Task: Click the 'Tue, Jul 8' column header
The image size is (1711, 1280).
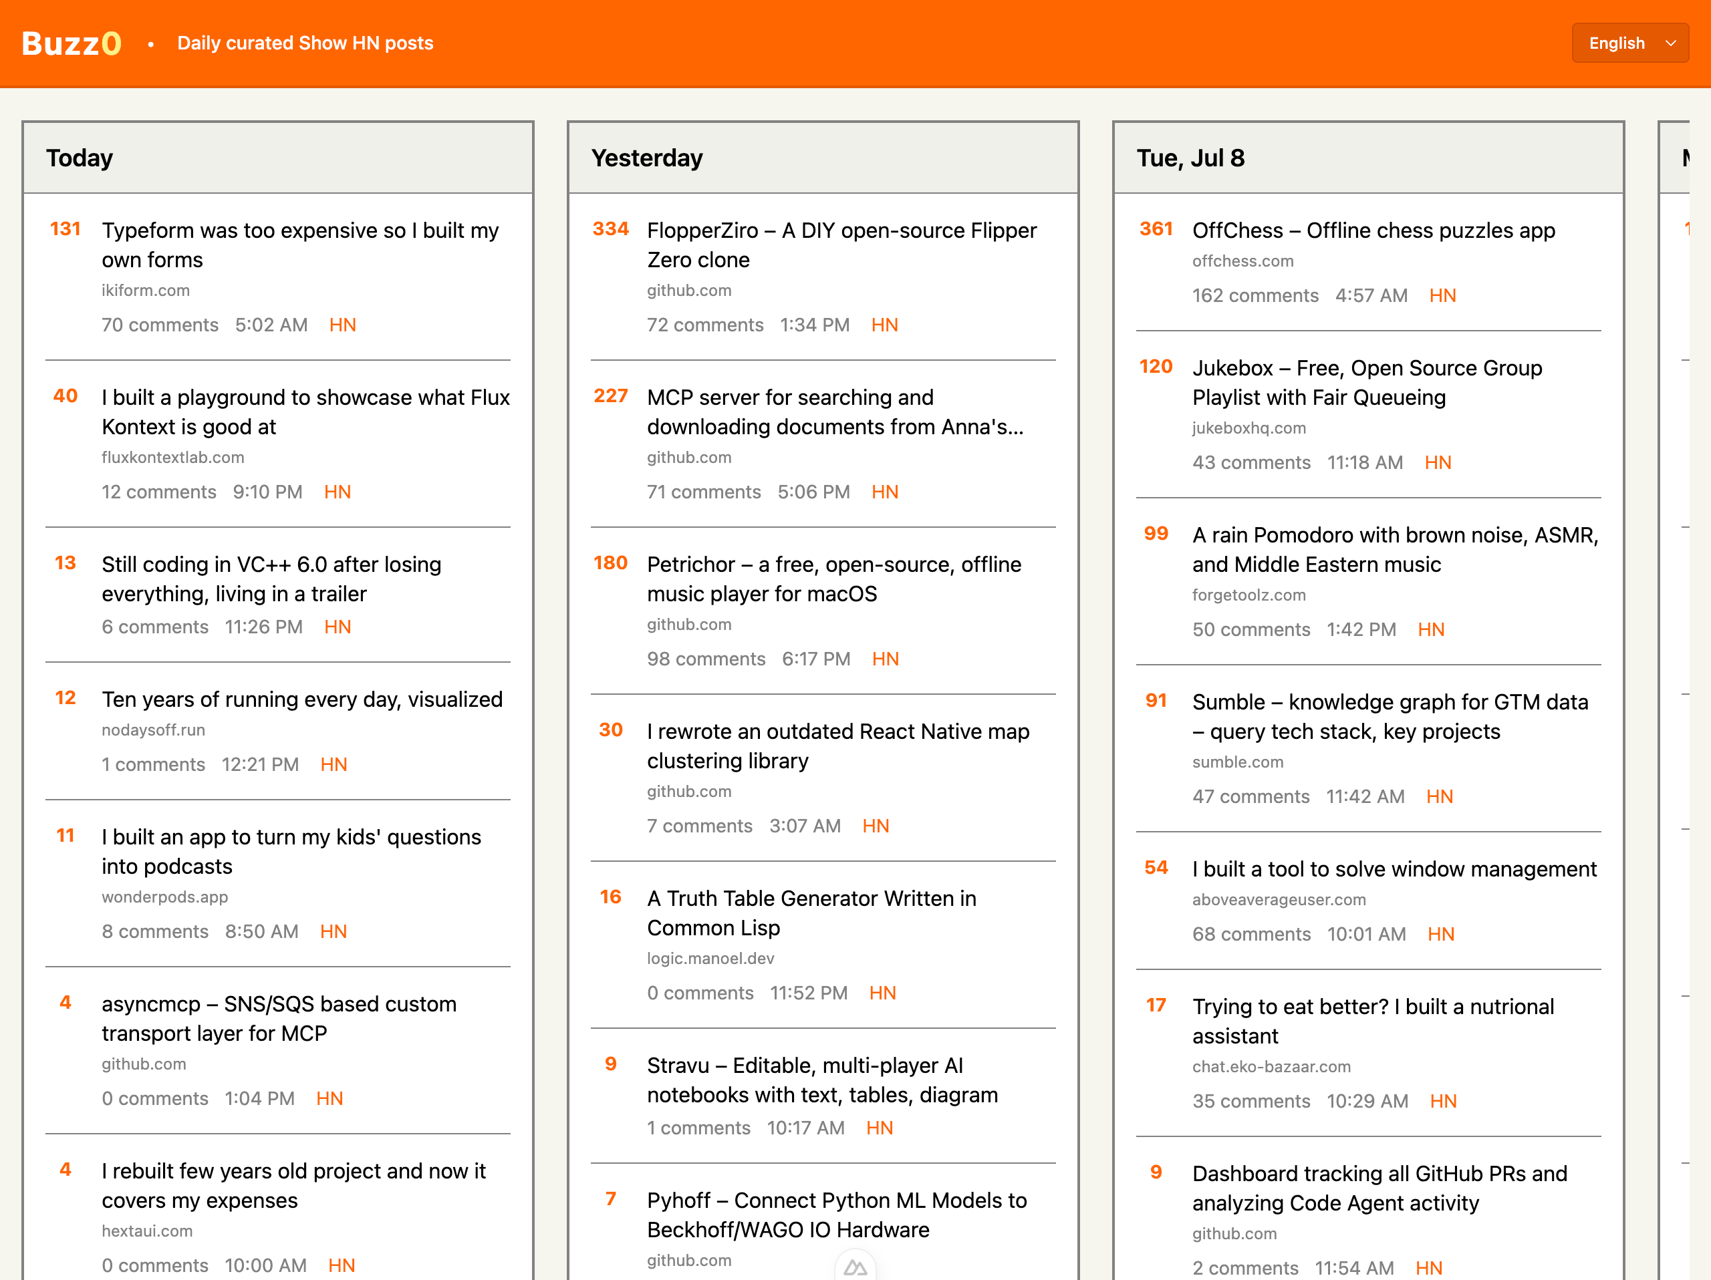Action: [1190, 158]
